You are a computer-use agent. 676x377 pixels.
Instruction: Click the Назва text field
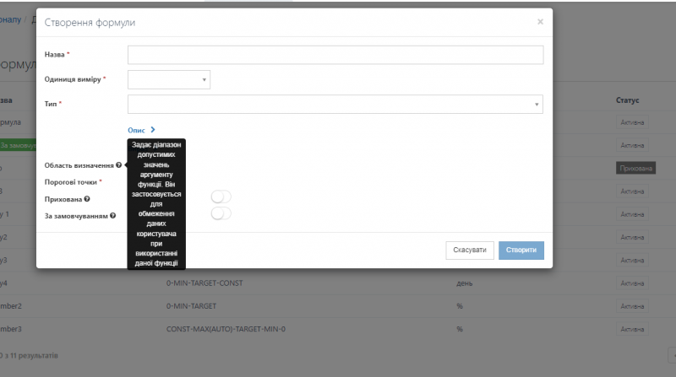point(335,55)
